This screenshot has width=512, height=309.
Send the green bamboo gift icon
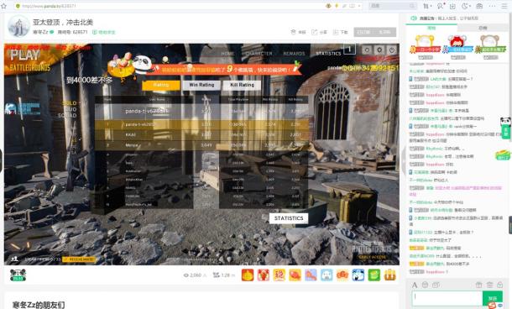click(x=374, y=275)
